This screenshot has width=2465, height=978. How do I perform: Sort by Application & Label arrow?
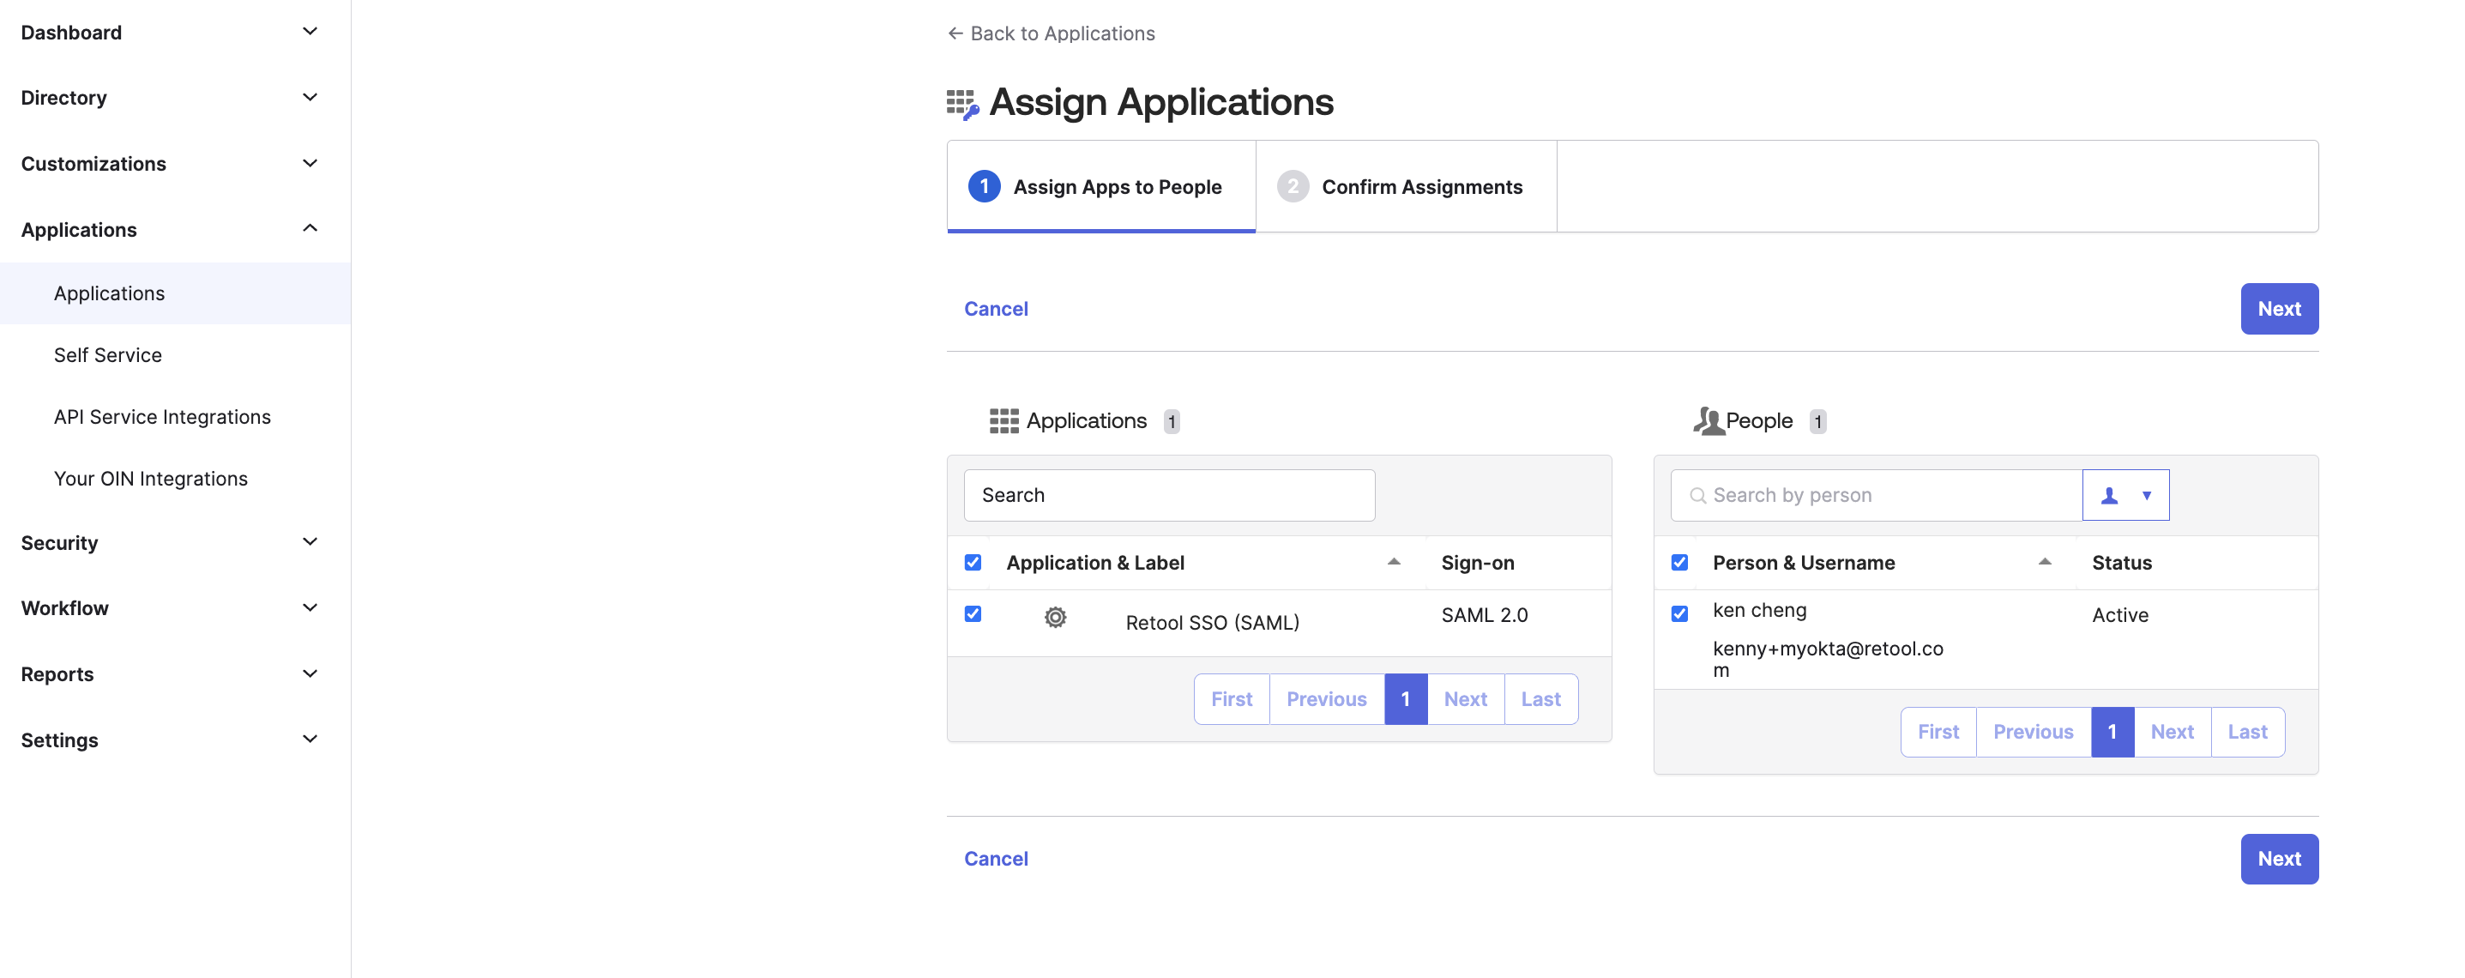(1393, 563)
